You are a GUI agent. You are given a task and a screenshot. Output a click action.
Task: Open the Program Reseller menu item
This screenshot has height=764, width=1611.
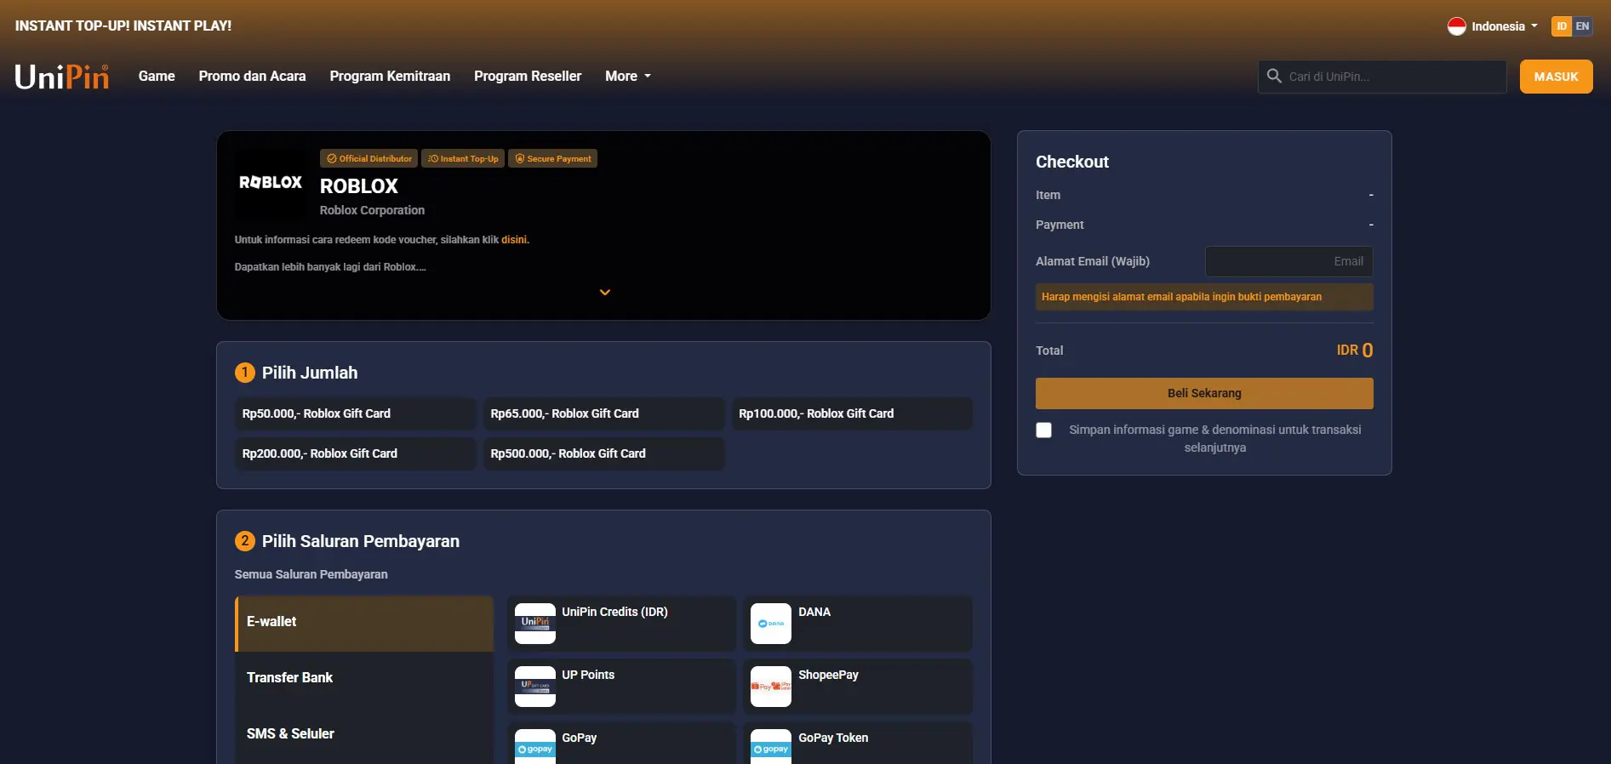click(x=528, y=77)
